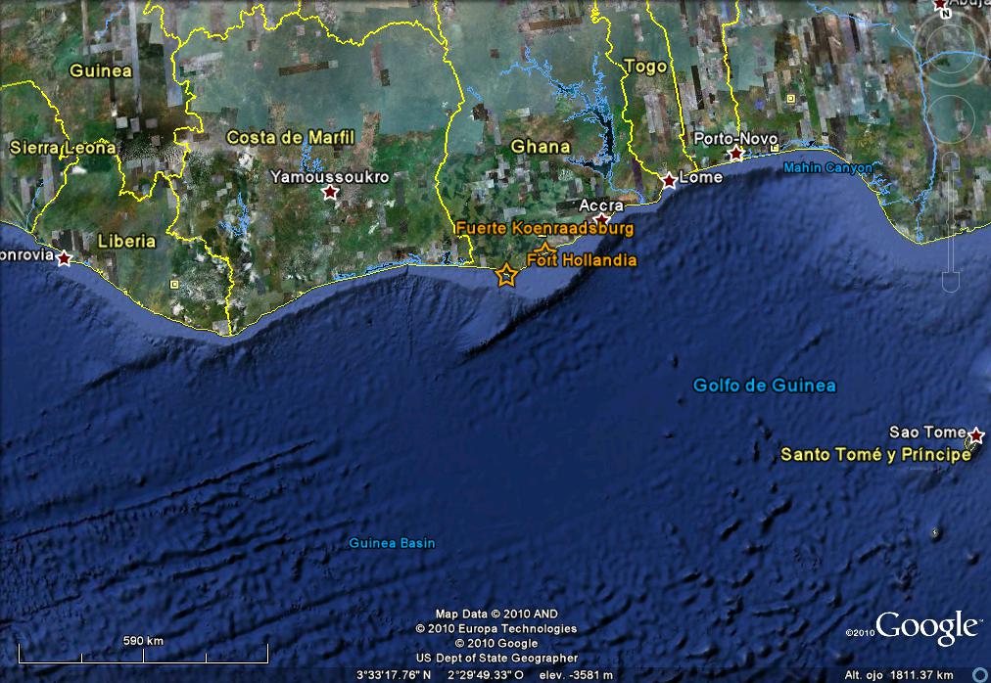This screenshot has height=683, width=991.
Task: Click the Sao Tome capital star marker
Action: tap(975, 434)
